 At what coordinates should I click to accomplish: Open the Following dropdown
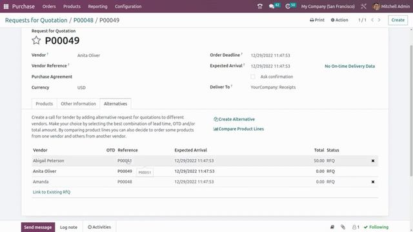pos(376,227)
